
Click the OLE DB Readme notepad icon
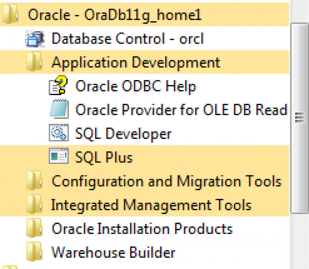pos(59,110)
